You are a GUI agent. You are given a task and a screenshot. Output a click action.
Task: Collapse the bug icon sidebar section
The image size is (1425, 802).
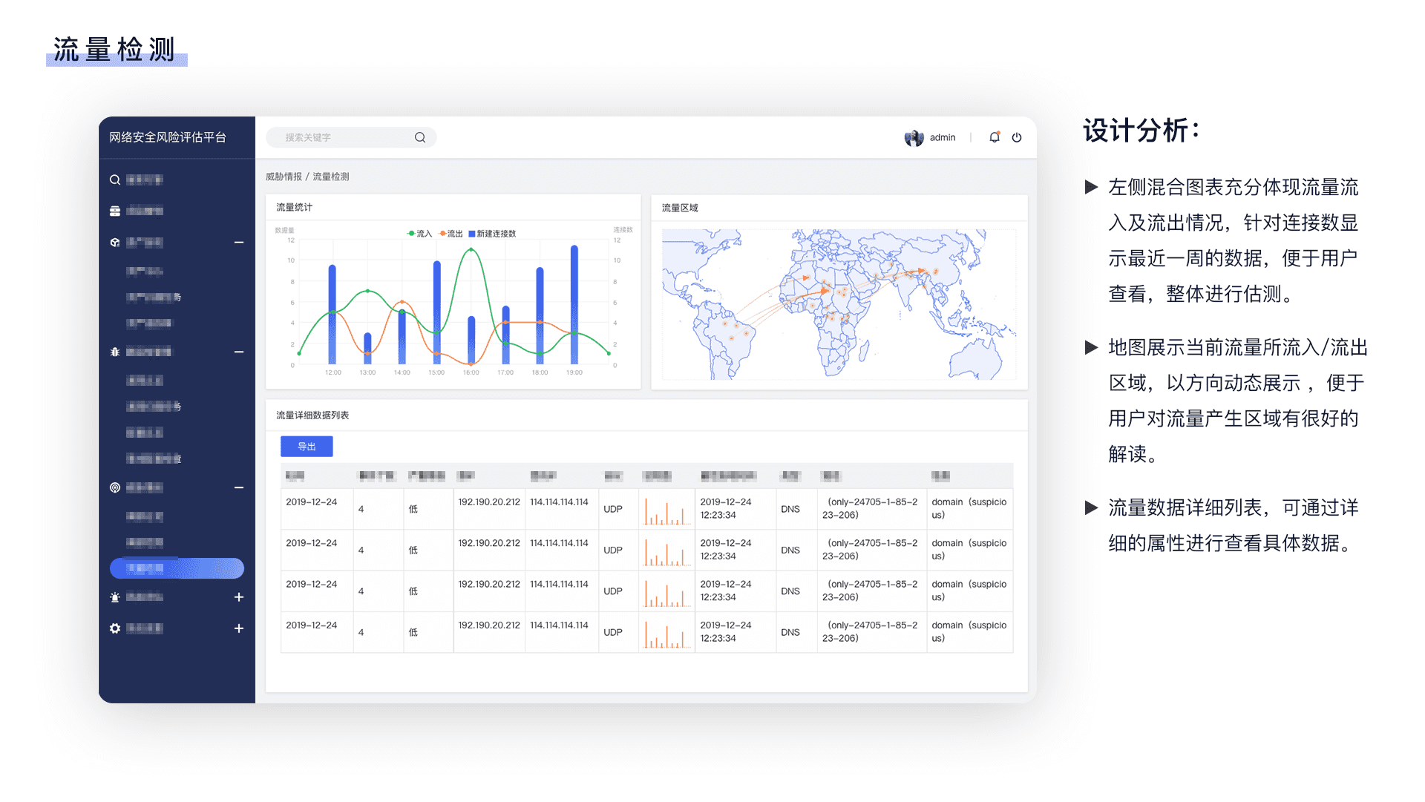[239, 352]
